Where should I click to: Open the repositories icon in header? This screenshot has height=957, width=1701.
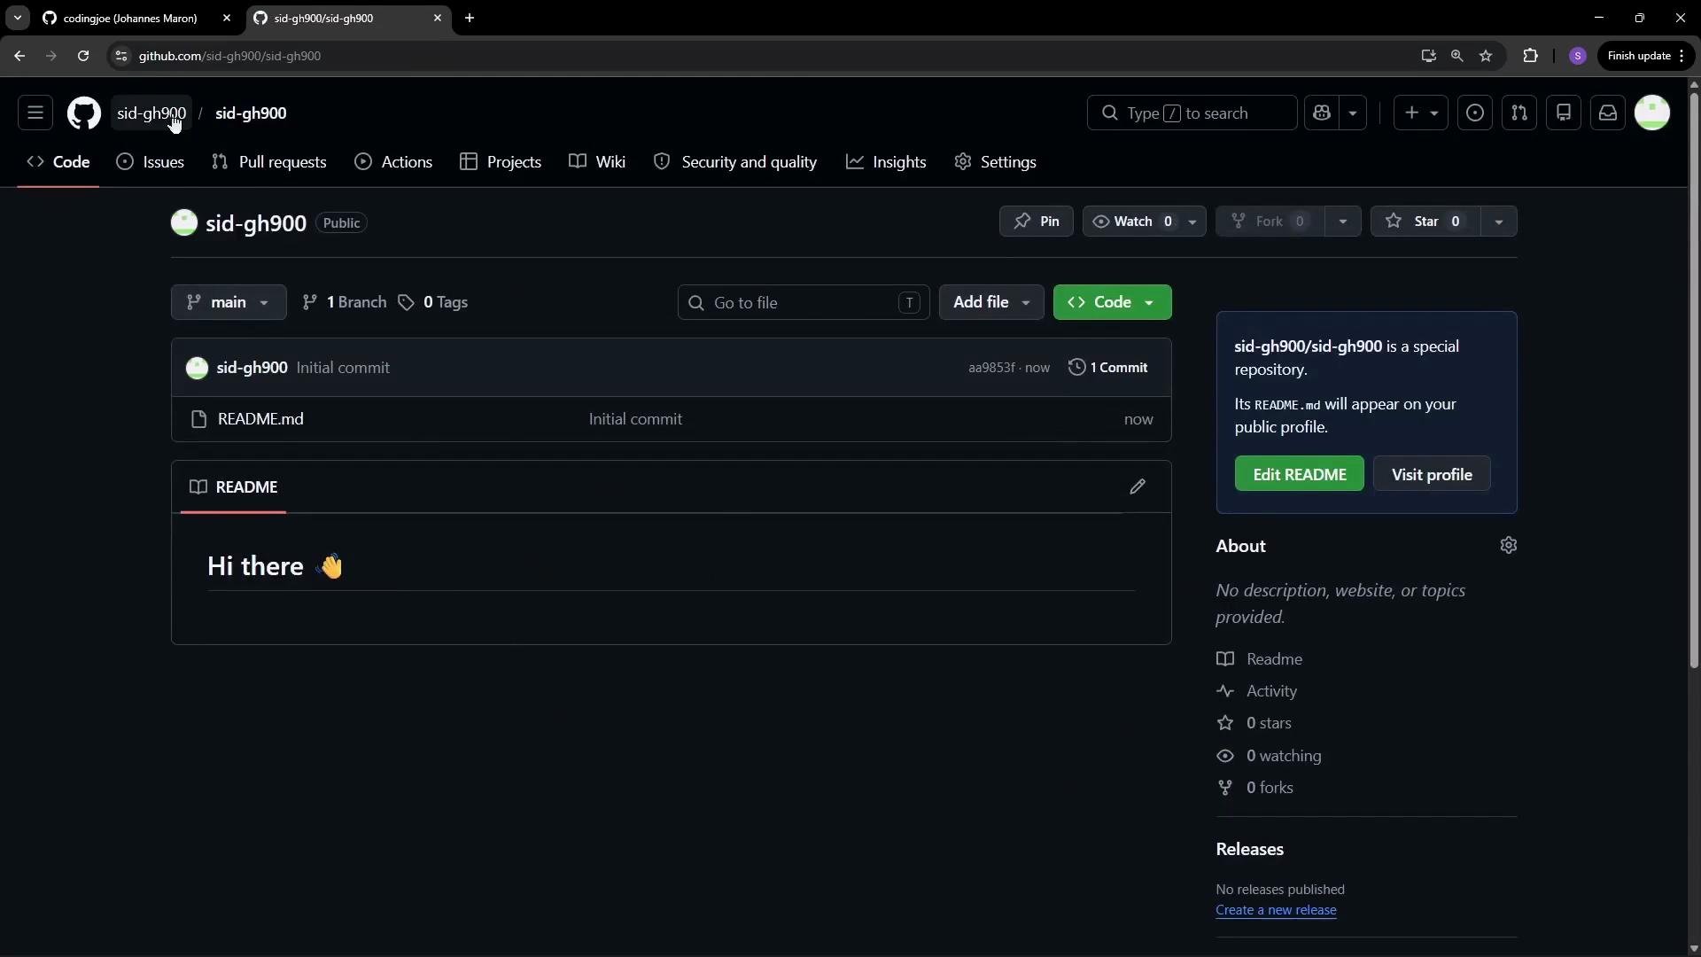1564,113
